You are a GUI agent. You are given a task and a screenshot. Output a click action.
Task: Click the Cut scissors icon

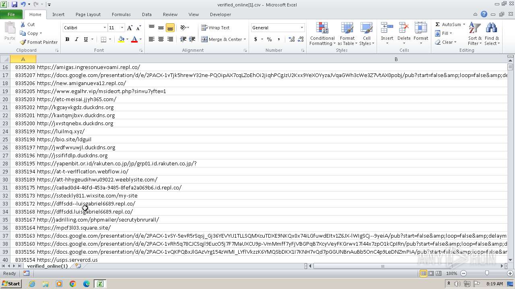(23, 24)
